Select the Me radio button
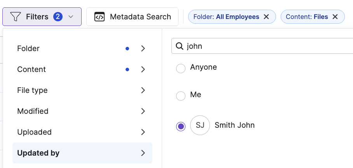 [181, 96]
